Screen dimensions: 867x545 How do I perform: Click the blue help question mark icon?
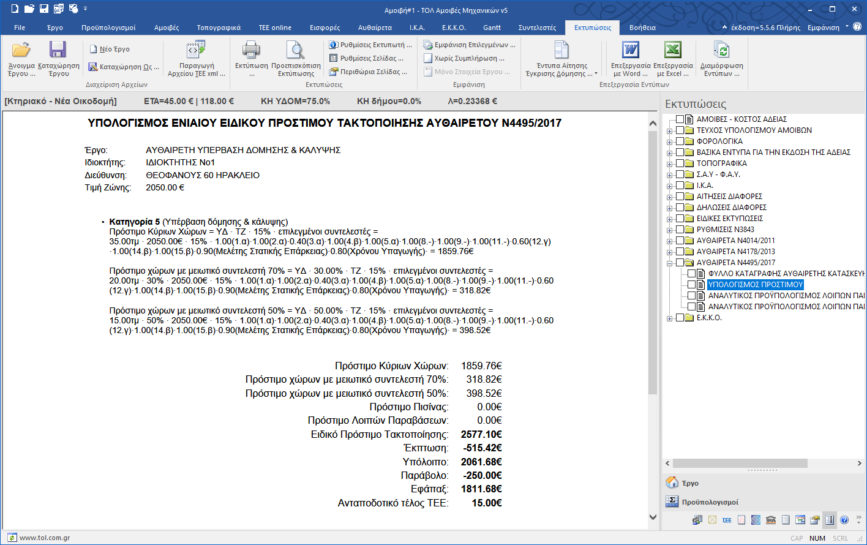(x=844, y=520)
